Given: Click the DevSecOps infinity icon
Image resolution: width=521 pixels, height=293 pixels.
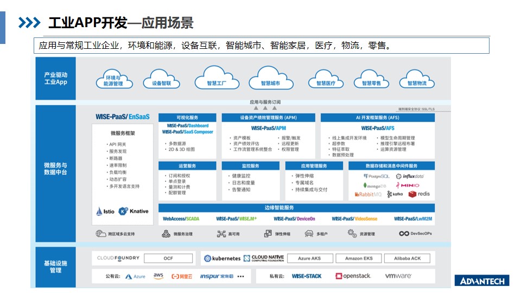Looking at the screenshot, I should 404,233.
